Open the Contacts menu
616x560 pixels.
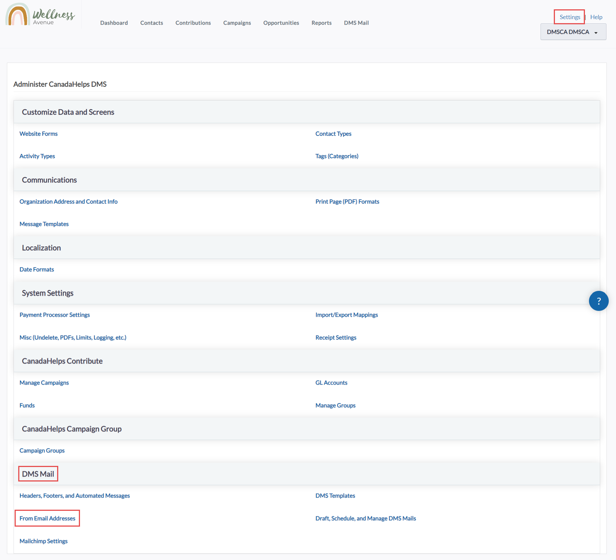click(x=152, y=23)
